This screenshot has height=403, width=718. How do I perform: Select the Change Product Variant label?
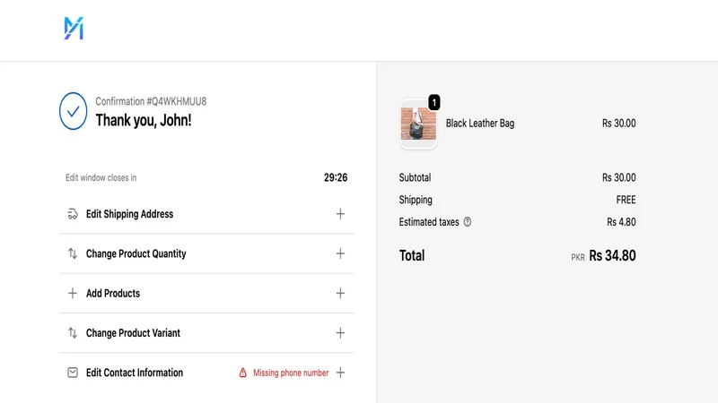tap(133, 333)
